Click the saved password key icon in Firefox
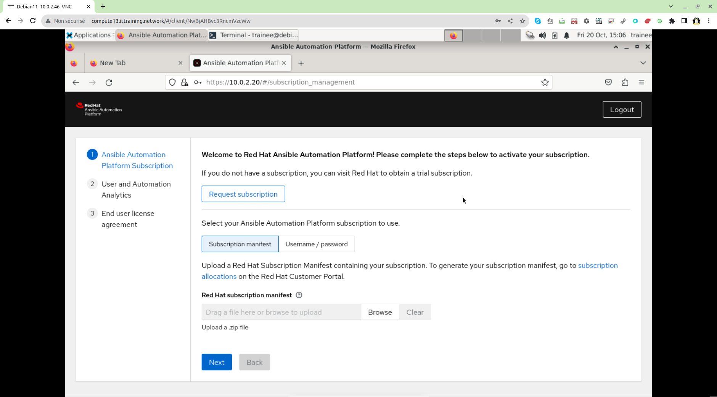 [x=198, y=82]
